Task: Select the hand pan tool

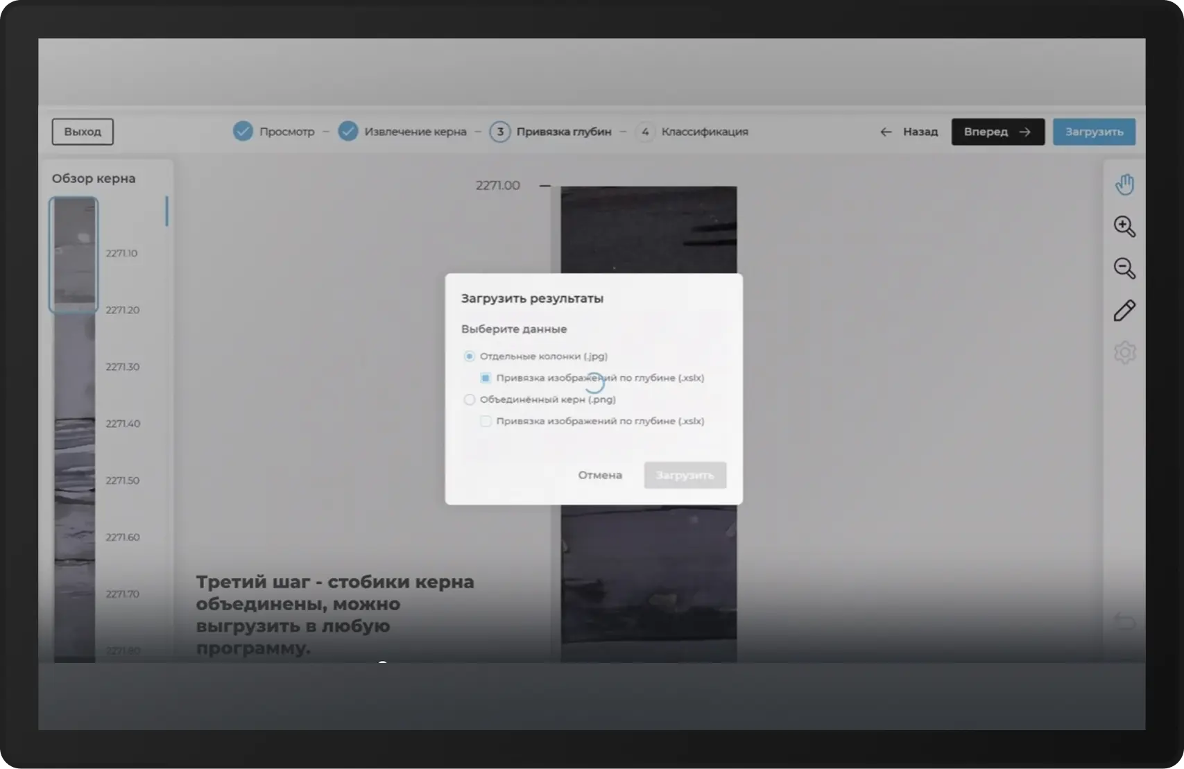Action: click(x=1124, y=184)
